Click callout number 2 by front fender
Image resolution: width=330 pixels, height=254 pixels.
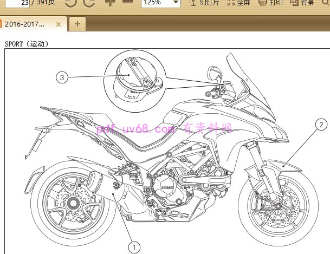coord(321,125)
